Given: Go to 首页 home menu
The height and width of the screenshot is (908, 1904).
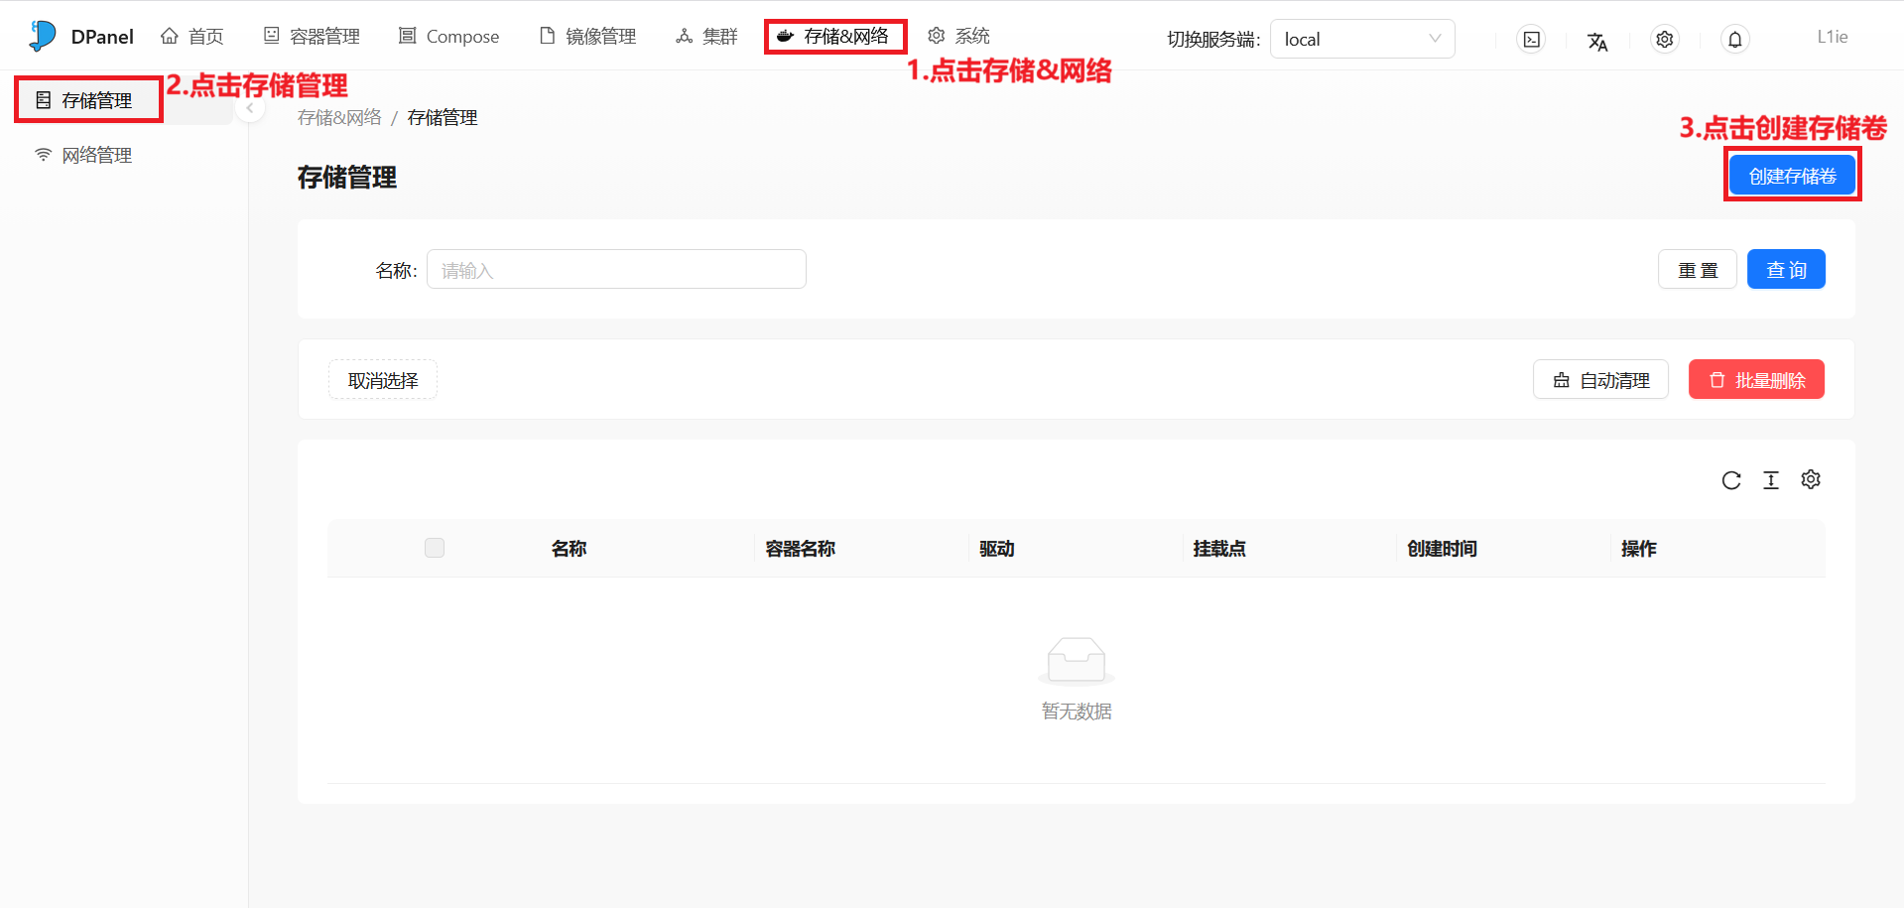Looking at the screenshot, I should pyautogui.click(x=192, y=37).
